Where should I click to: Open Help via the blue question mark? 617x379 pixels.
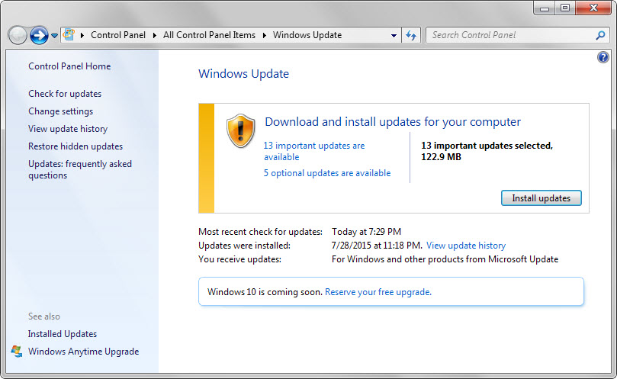(x=603, y=57)
